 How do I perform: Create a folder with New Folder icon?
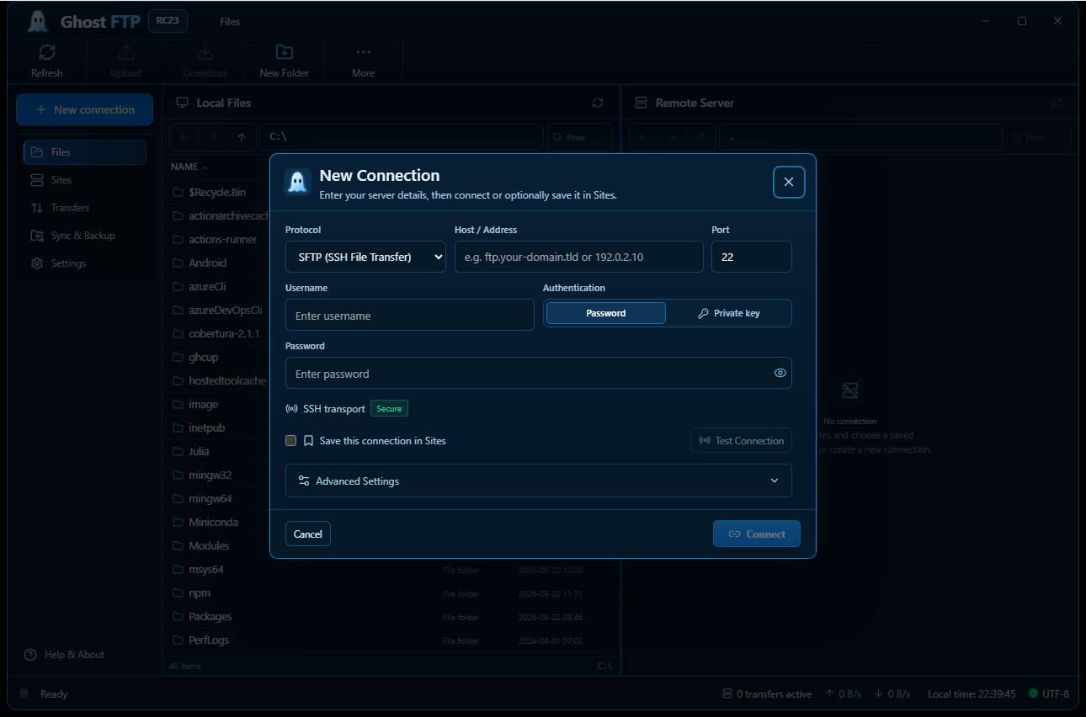(x=285, y=52)
